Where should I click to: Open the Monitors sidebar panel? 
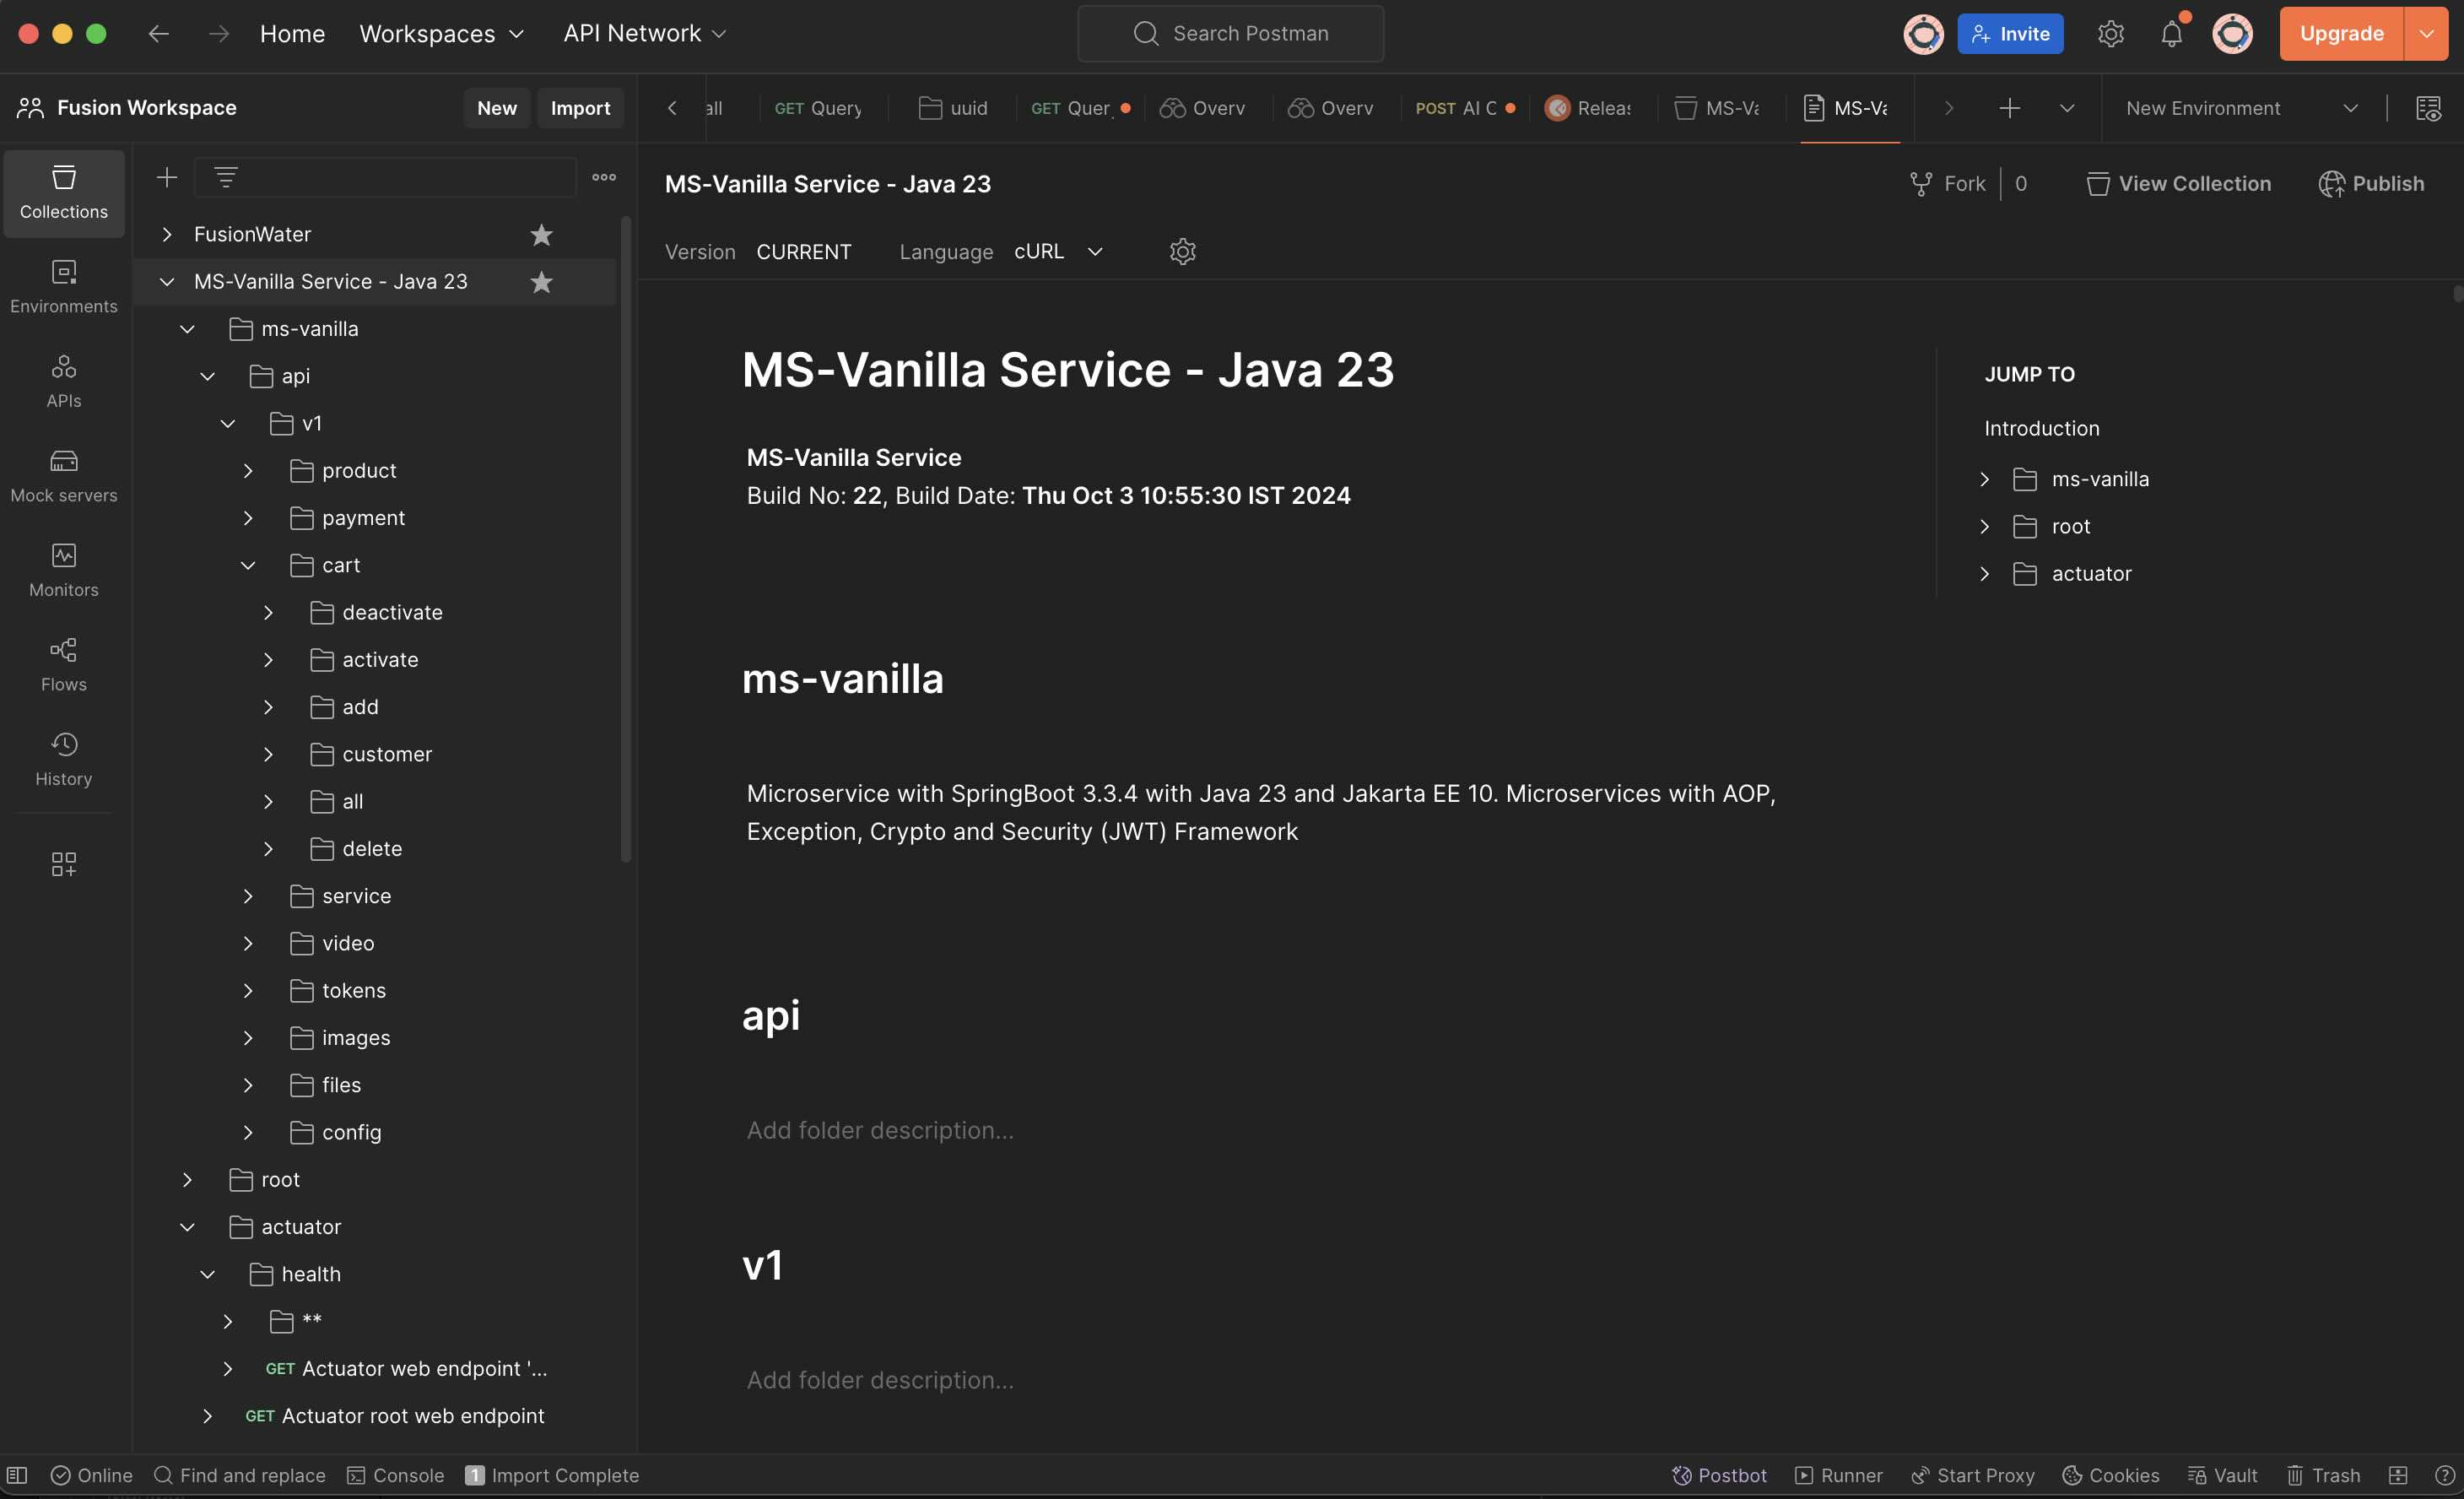63,570
